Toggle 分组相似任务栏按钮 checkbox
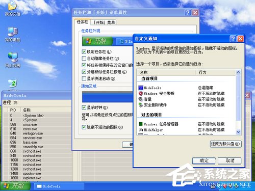Image resolution: width=255 pixels, height=191 pixels. pos(84,72)
